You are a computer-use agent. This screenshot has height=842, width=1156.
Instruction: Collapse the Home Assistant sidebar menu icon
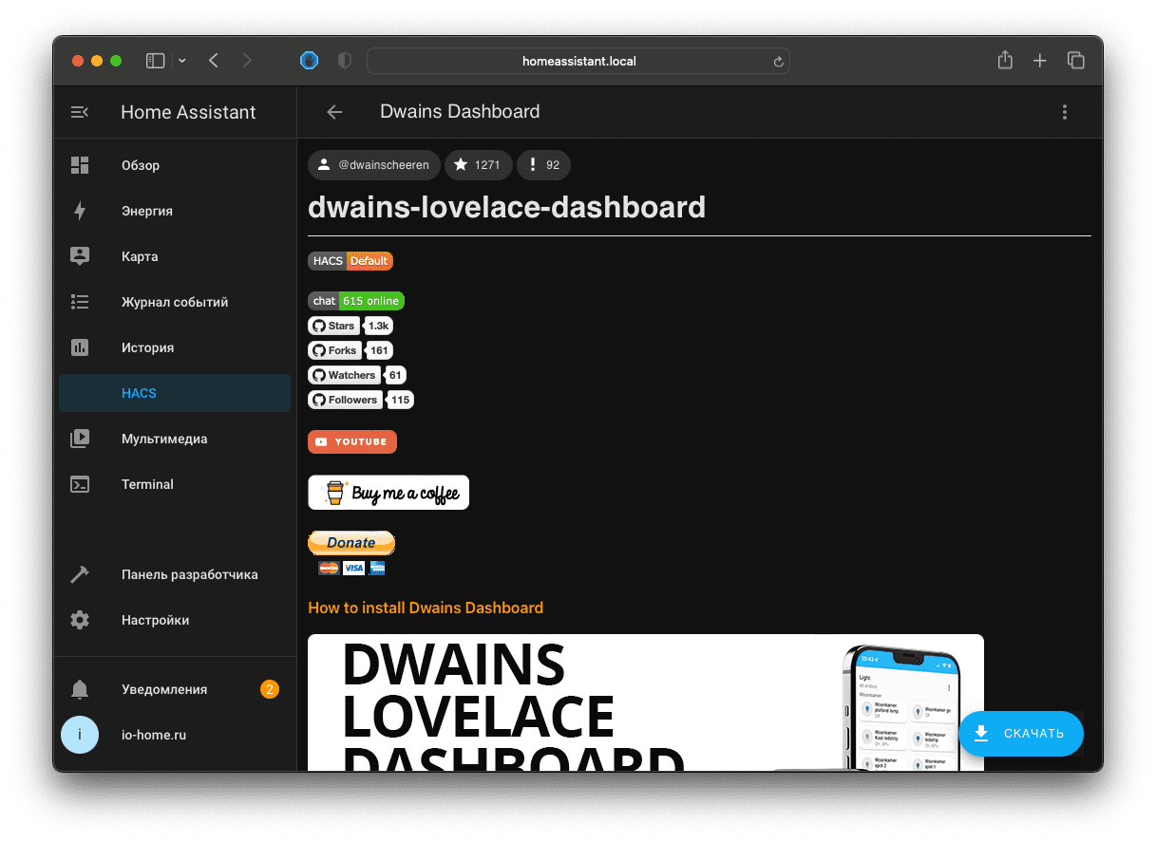pos(80,112)
